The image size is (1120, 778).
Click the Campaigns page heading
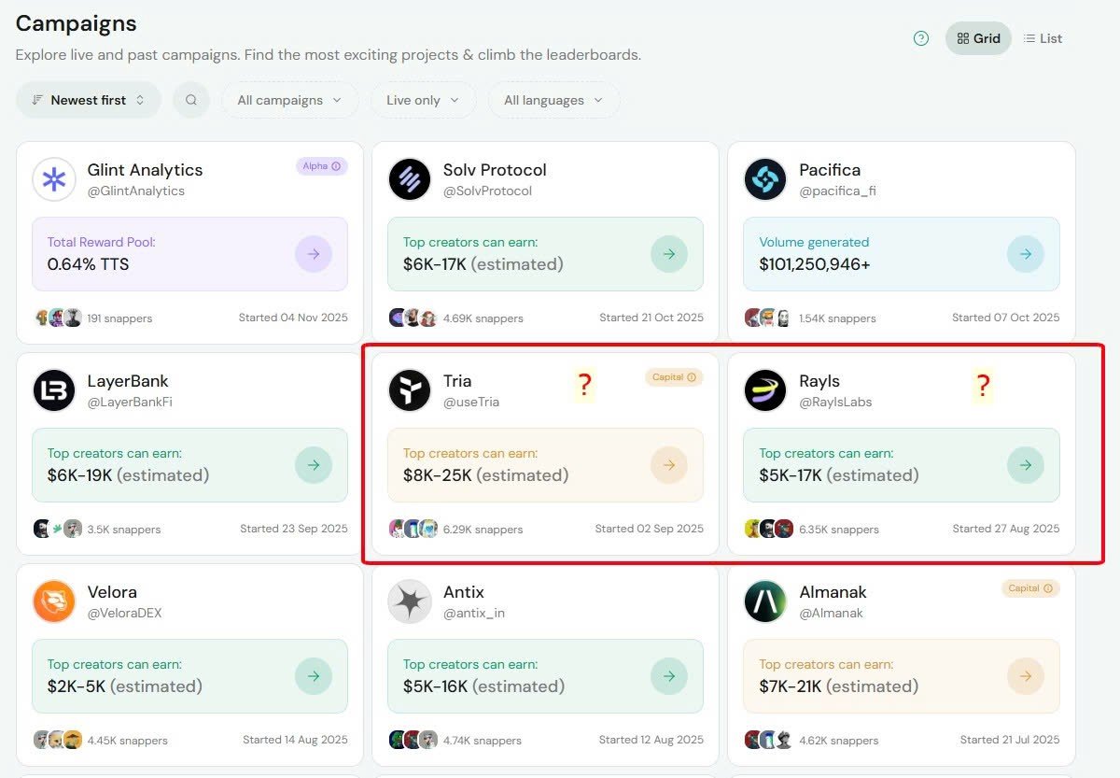(77, 23)
